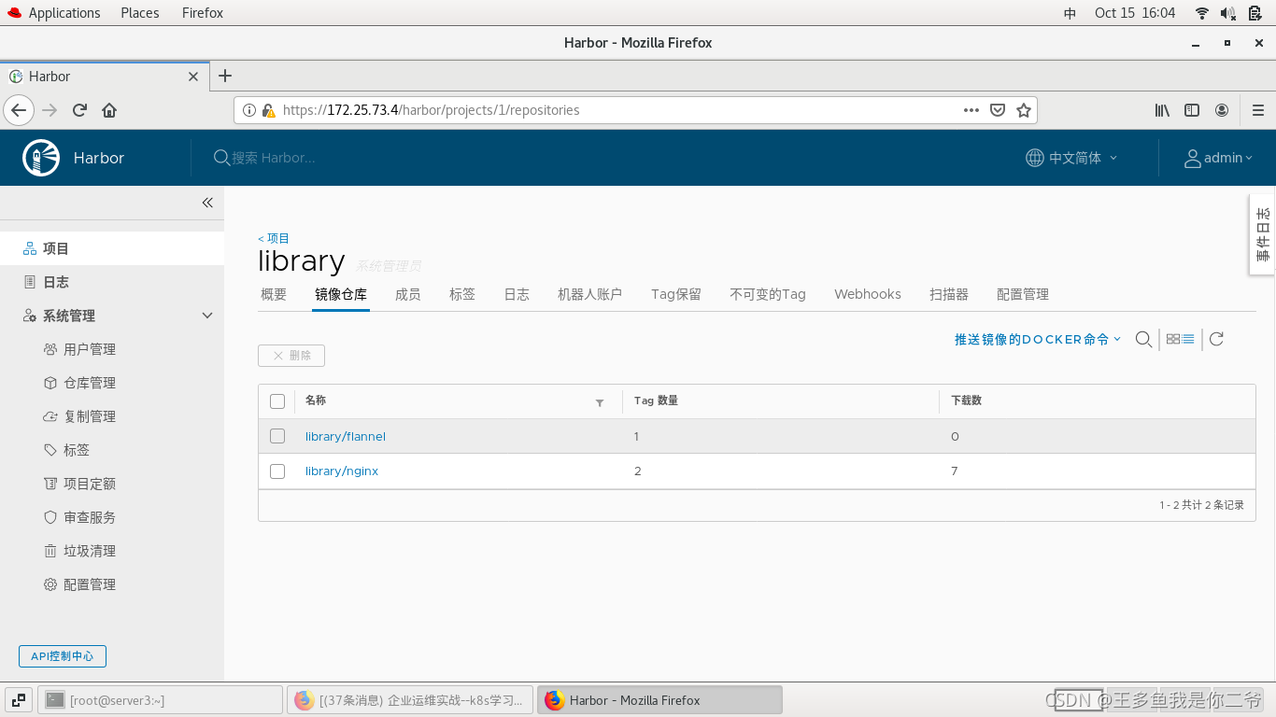Switch to list view icon
This screenshot has width=1276, height=717.
[x=1188, y=339]
